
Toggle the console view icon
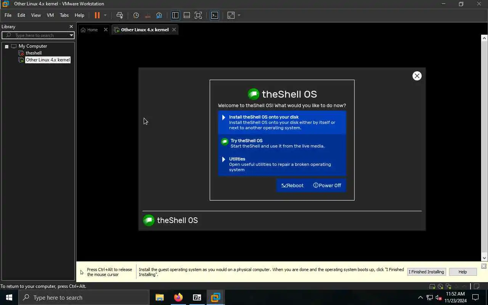[x=215, y=15]
